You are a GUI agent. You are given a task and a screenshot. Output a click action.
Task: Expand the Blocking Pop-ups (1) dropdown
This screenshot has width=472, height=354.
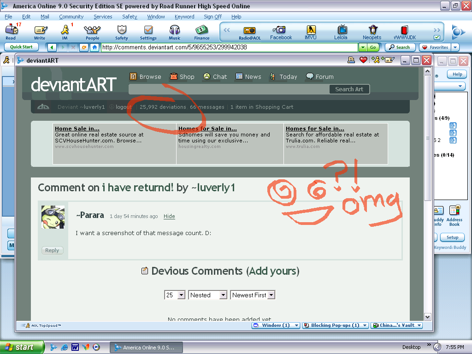coord(365,325)
